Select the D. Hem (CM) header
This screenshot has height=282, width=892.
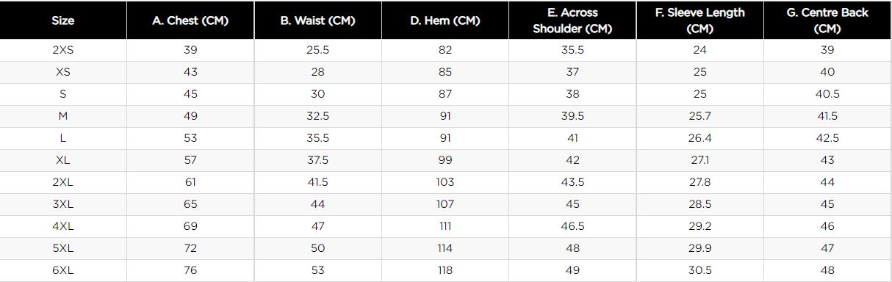pos(445,21)
